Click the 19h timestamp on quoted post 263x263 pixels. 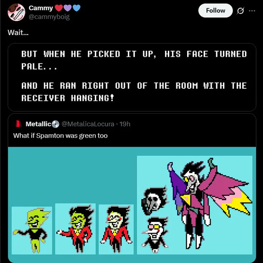coord(125,124)
